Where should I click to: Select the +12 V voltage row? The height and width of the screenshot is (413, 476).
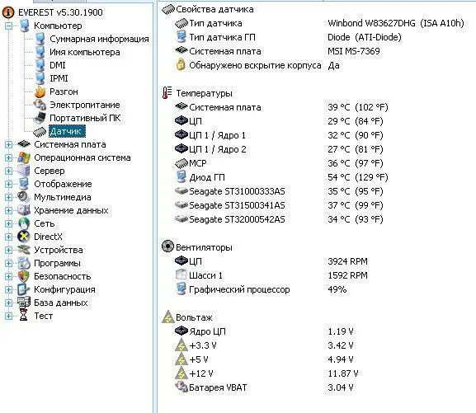201,373
